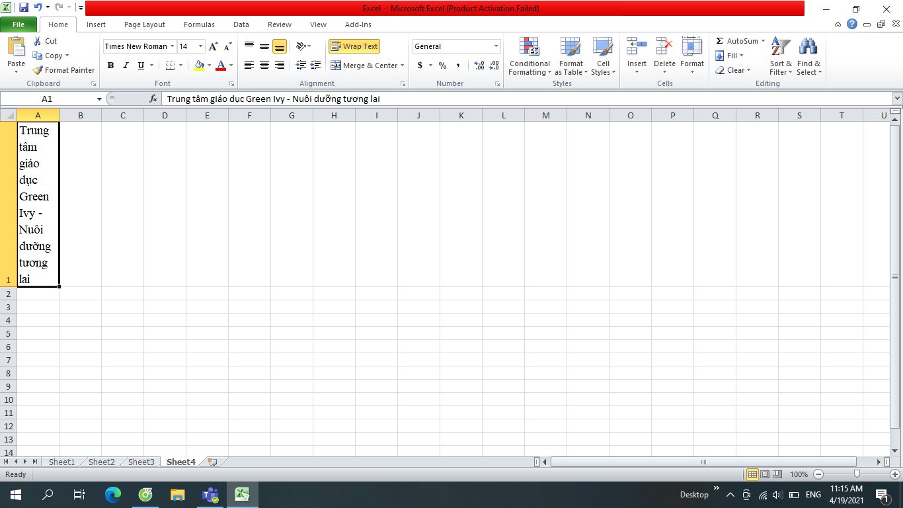The image size is (903, 508).
Task: Switch to the Data tab
Action: (x=241, y=24)
